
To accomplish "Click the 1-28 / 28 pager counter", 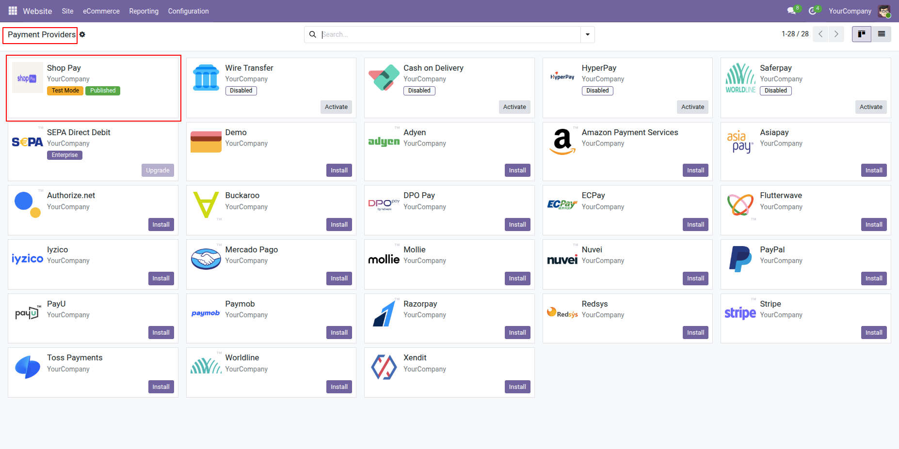I will click(795, 34).
